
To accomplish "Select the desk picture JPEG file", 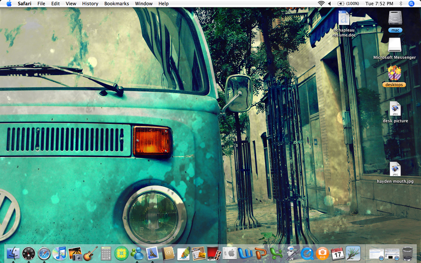I will pyautogui.click(x=395, y=112).
